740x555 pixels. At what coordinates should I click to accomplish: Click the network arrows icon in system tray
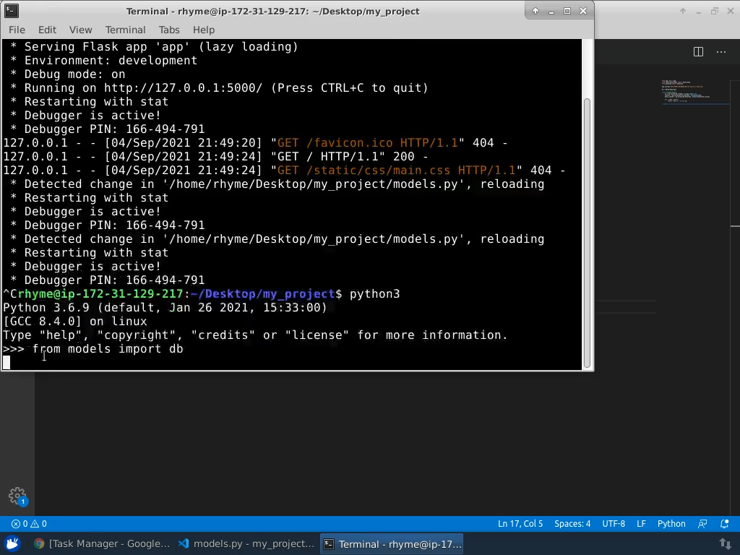(x=726, y=543)
